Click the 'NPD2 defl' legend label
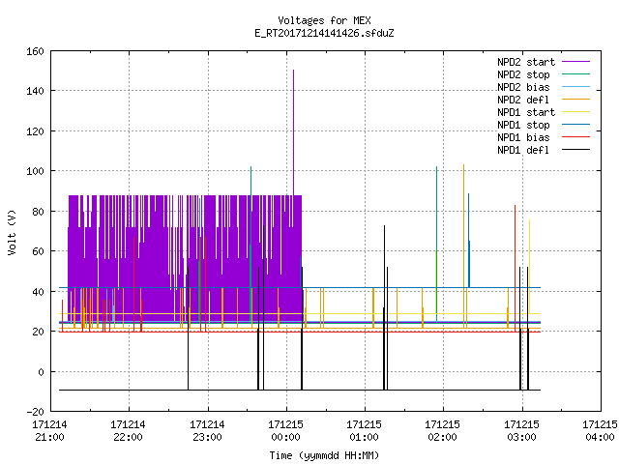Image resolution: width=619 pixels, height=464 pixels. [523, 100]
